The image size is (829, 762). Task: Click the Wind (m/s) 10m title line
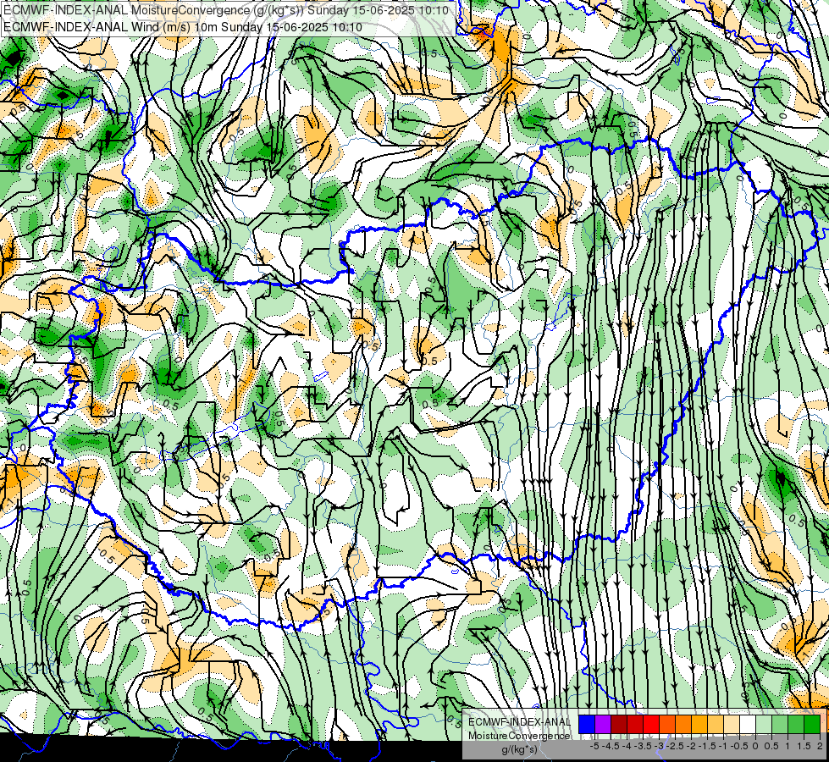coord(183,26)
